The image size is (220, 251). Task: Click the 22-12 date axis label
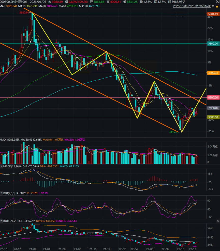coord(193,249)
